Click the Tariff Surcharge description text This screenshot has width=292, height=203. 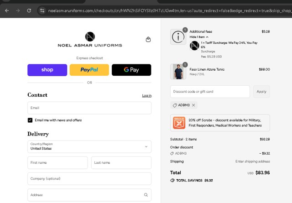229,45
